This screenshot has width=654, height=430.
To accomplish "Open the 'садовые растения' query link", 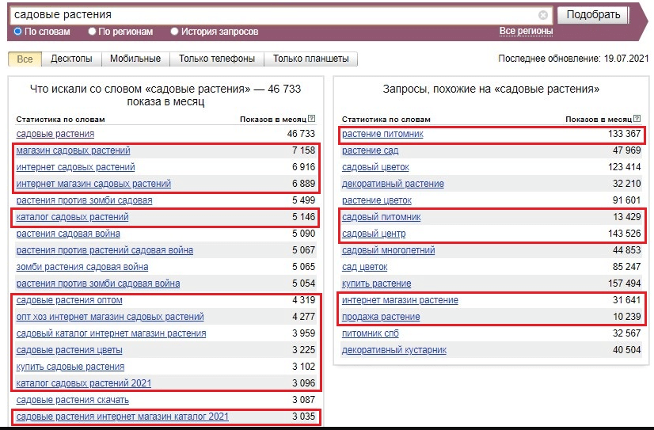I will click(x=55, y=134).
